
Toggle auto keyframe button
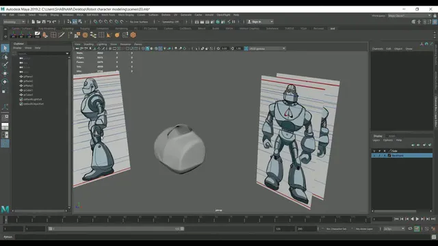(x=417, y=229)
